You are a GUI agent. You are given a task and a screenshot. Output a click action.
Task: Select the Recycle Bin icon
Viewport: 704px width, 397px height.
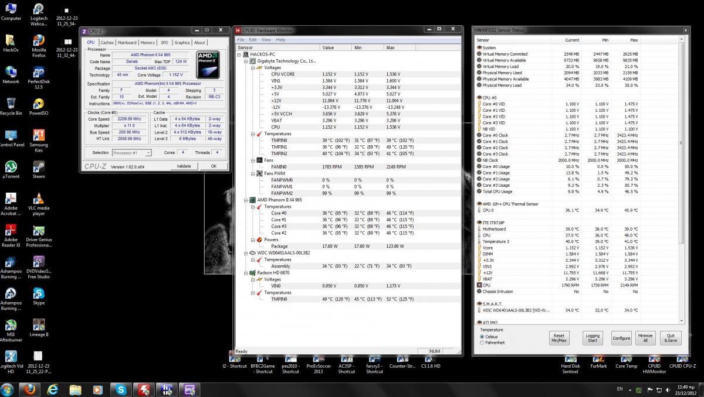pos(11,107)
